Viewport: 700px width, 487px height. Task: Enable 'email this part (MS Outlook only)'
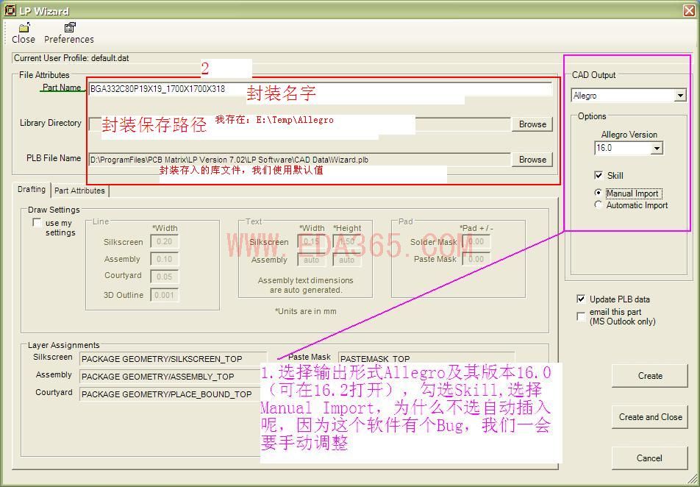(580, 316)
